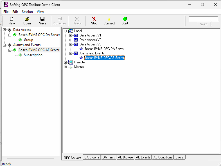Click the write value input field

tap(203, 19)
